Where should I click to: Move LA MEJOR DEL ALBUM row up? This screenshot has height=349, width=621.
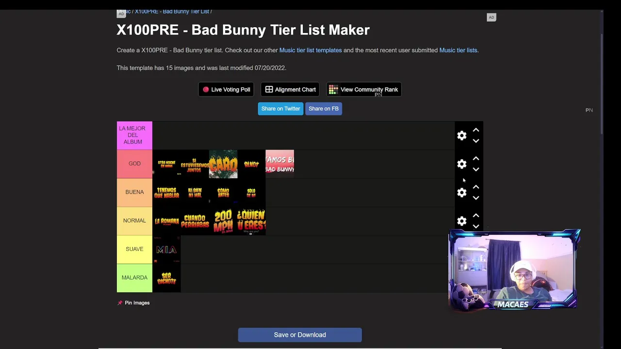click(476, 130)
